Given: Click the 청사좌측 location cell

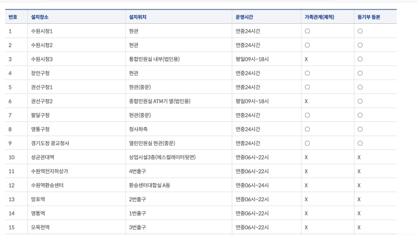Looking at the screenshot, I should (x=179, y=129).
